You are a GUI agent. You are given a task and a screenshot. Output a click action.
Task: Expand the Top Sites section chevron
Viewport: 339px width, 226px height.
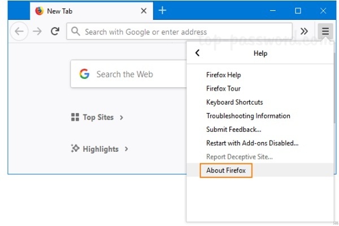pyautogui.click(x=121, y=117)
